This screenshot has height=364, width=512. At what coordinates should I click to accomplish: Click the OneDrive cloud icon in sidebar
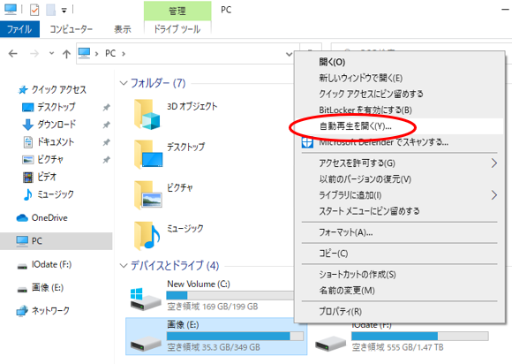click(22, 218)
